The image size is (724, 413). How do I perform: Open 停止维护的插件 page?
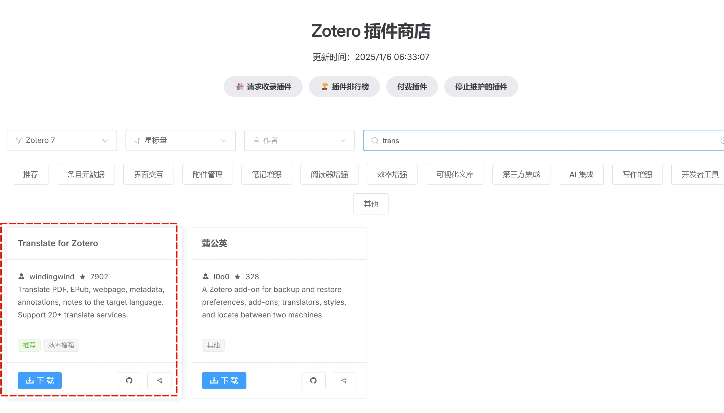pyautogui.click(x=481, y=87)
